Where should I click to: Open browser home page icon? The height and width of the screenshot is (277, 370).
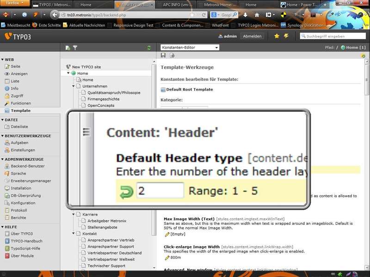click(x=257, y=15)
